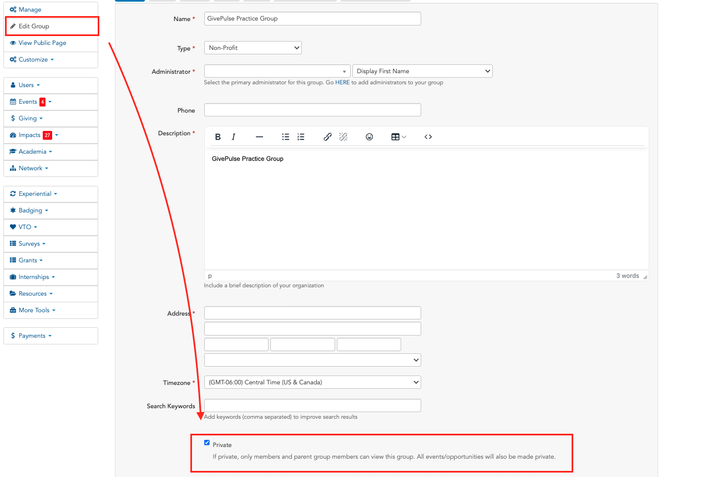Open View Public Page in sidebar
The image size is (707, 477).
(x=50, y=43)
